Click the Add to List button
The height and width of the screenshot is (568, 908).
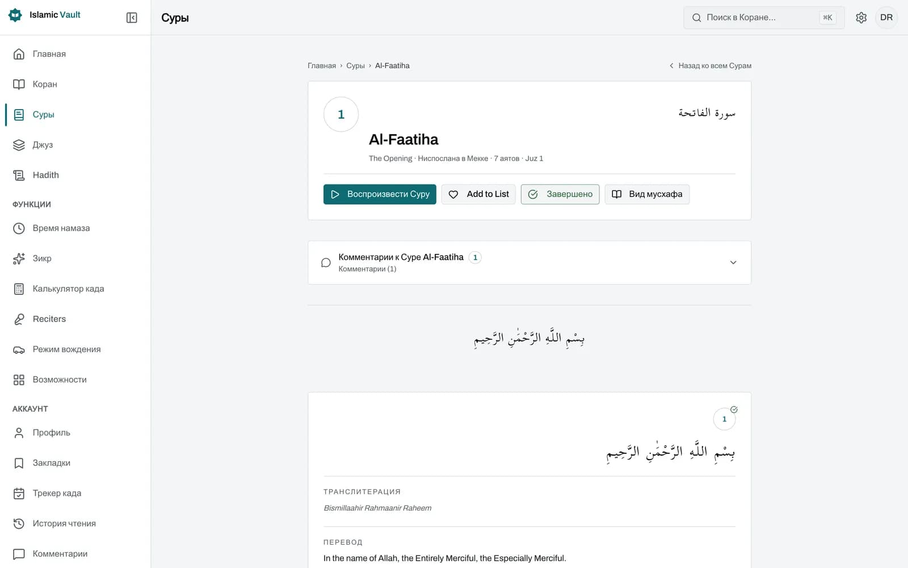coord(478,194)
